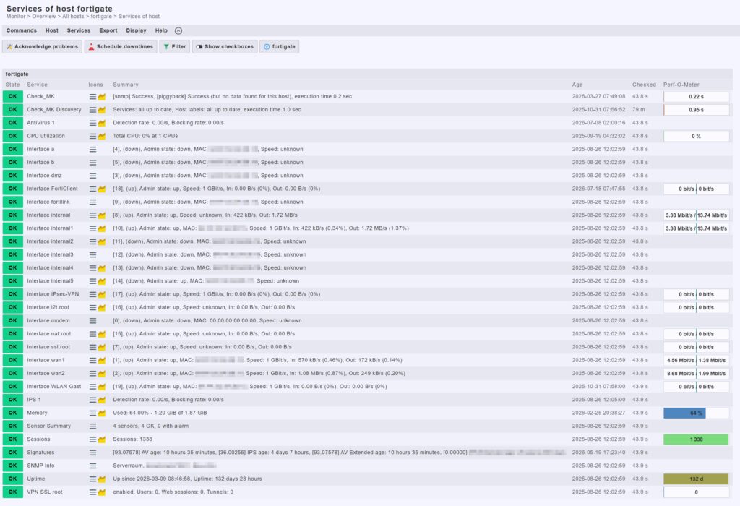740x506 pixels.
Task: Click wan2 perf-o-meter 8.68 Mbit/s
Action: 696,374
